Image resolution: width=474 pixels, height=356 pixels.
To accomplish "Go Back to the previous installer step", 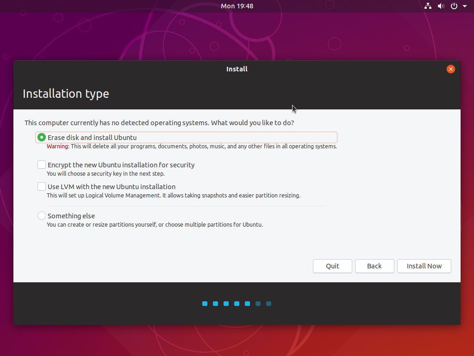I will point(374,266).
